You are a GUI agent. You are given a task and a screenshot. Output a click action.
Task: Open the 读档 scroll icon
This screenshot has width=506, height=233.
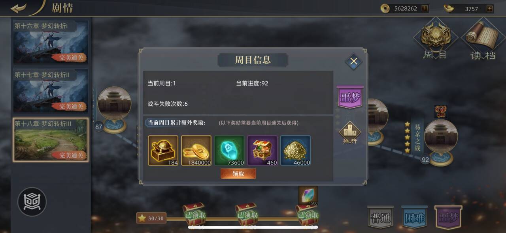click(x=482, y=40)
